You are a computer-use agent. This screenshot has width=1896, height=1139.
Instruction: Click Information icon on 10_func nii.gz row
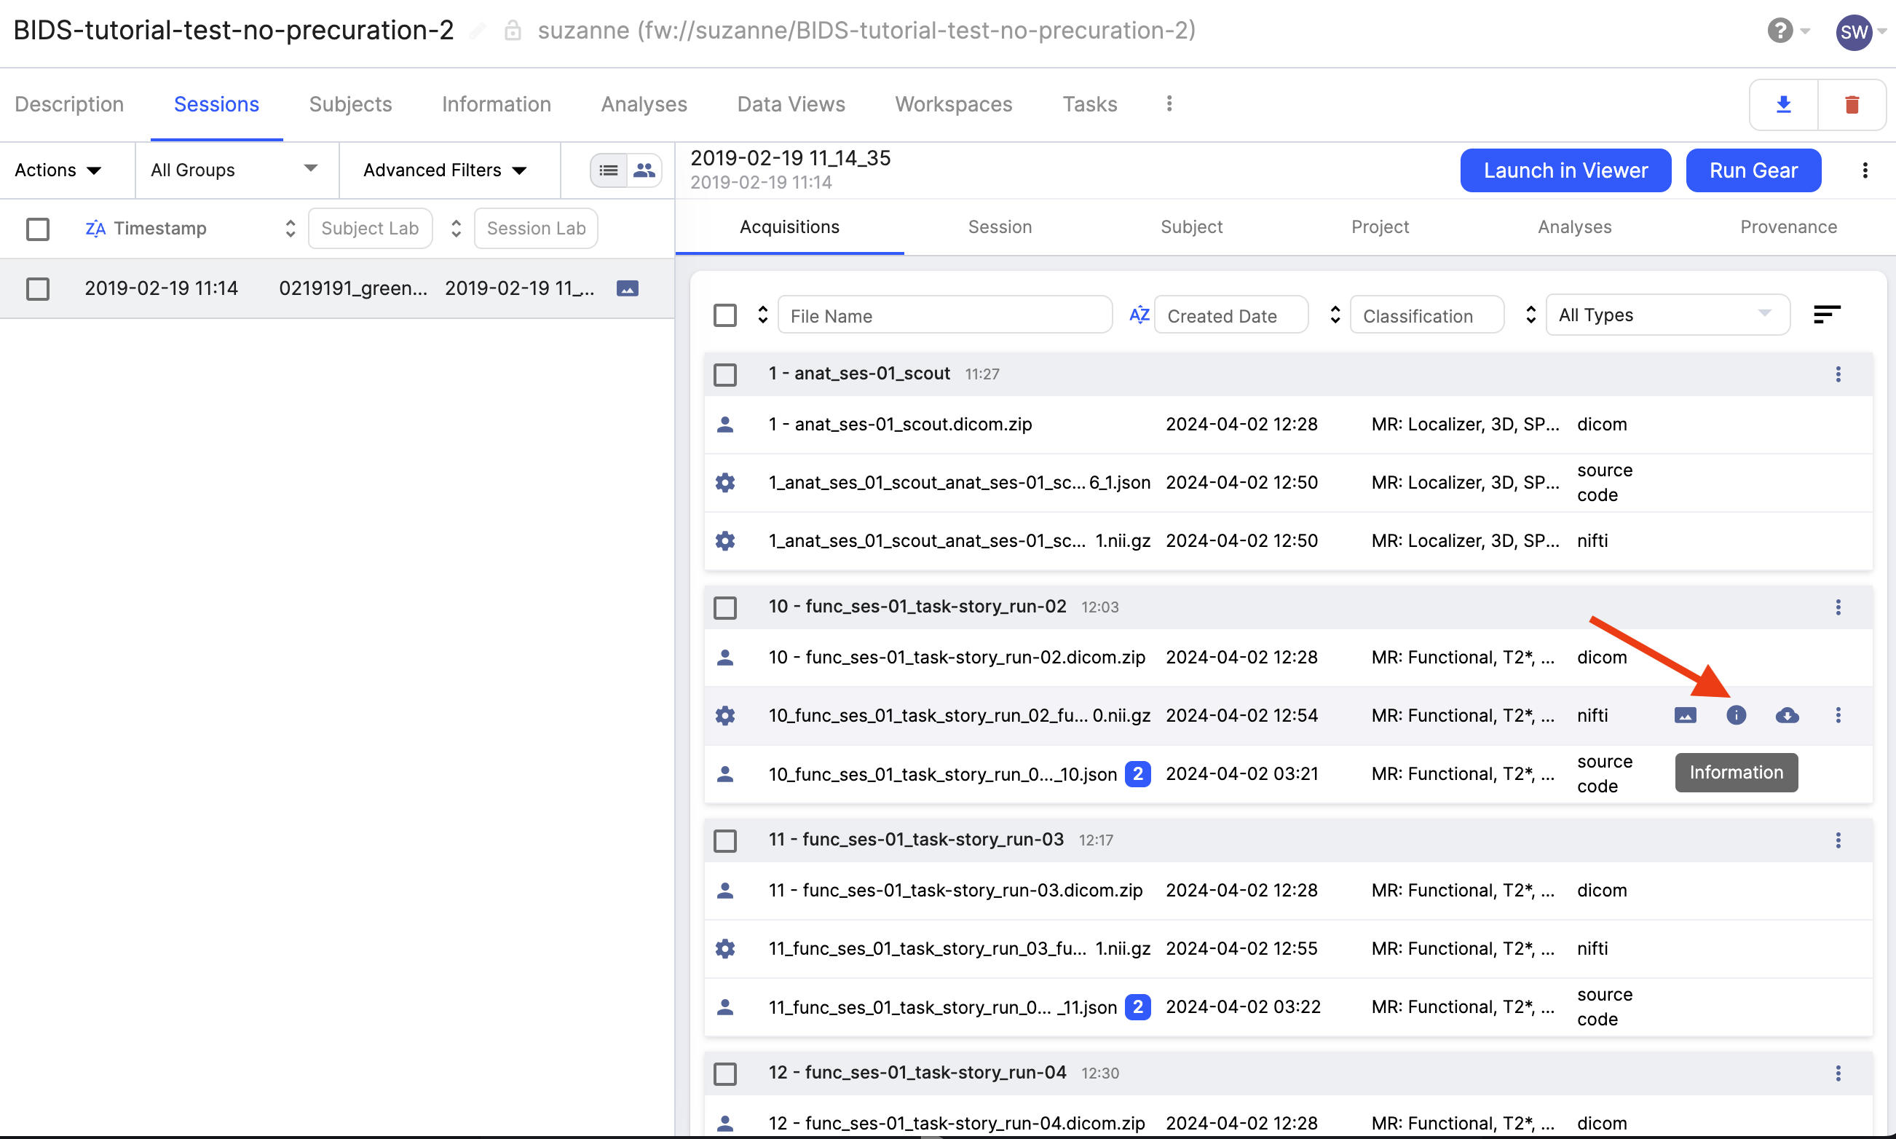pos(1736,715)
